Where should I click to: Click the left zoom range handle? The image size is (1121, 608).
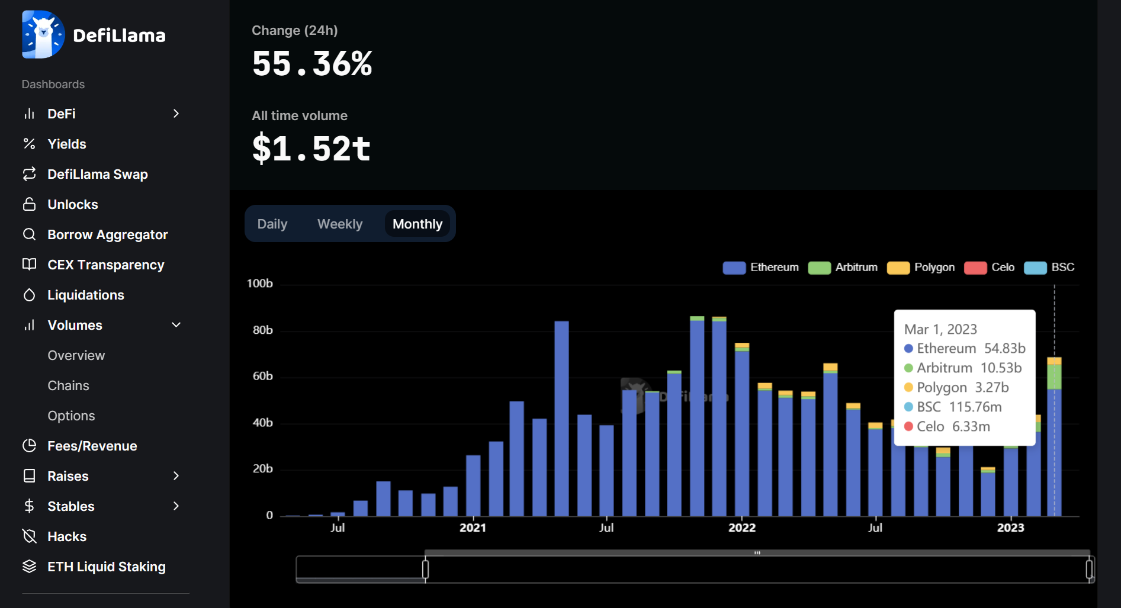pos(425,570)
